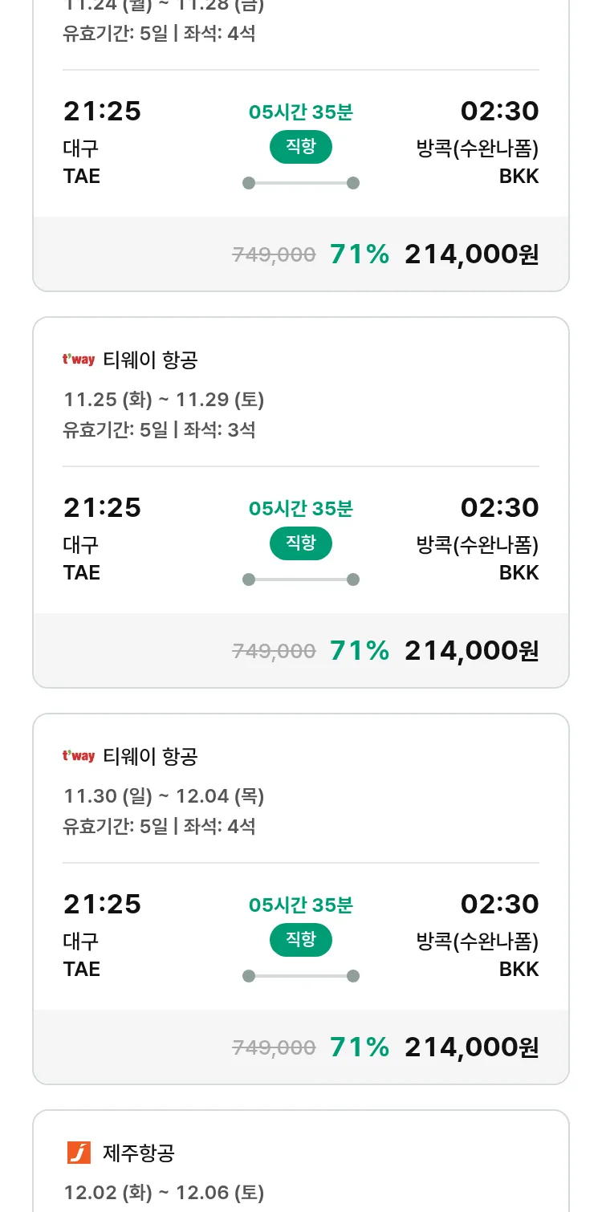The height and width of the screenshot is (1212, 602).
Task: Tap 21:25 departure time on the 11.25 flight
Action: click(102, 507)
